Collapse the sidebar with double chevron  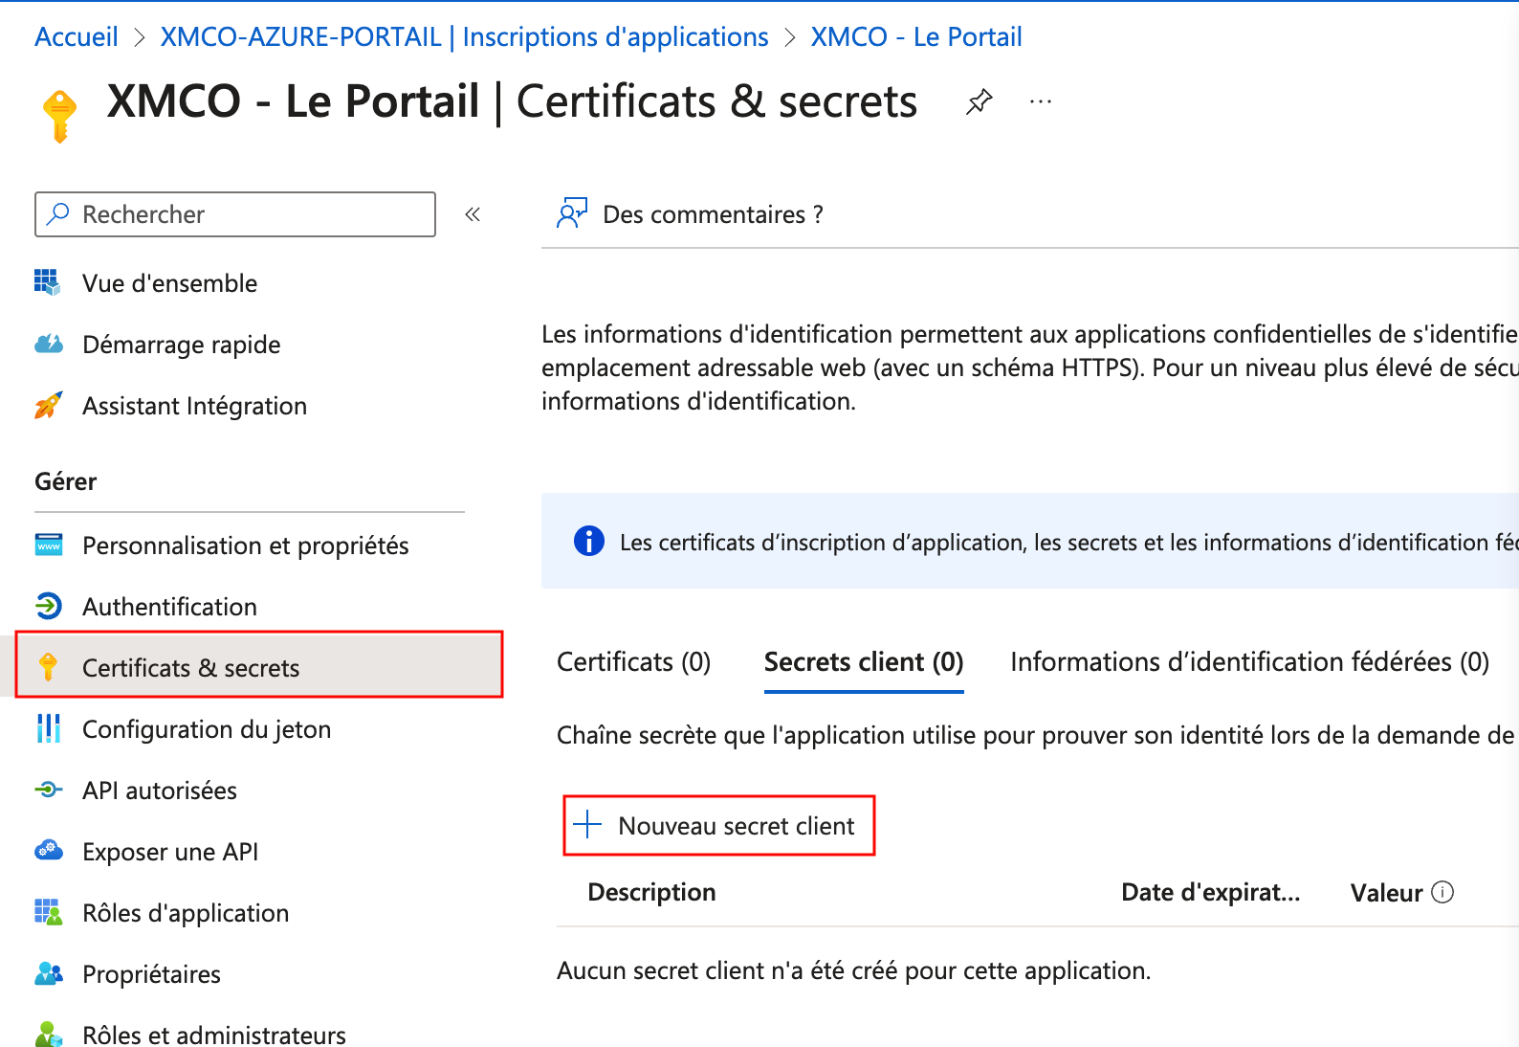[473, 214]
